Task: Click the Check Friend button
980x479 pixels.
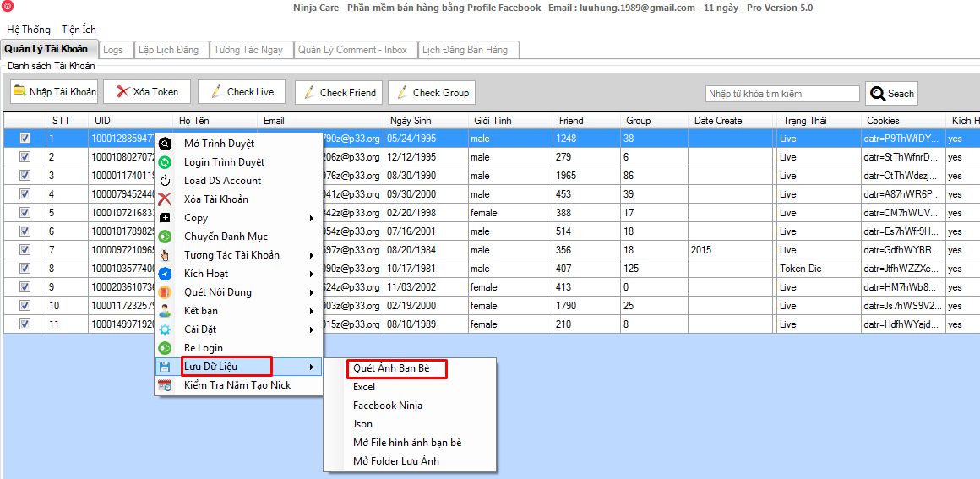Action: click(x=340, y=93)
